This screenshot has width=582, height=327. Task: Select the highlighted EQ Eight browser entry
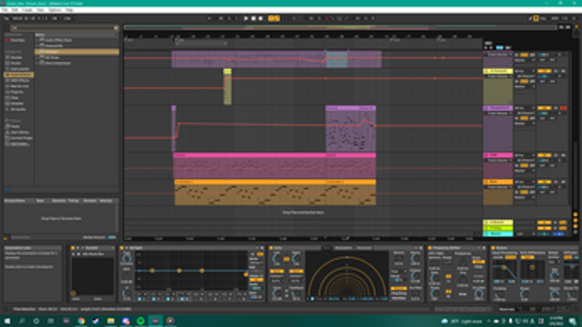click(77, 52)
